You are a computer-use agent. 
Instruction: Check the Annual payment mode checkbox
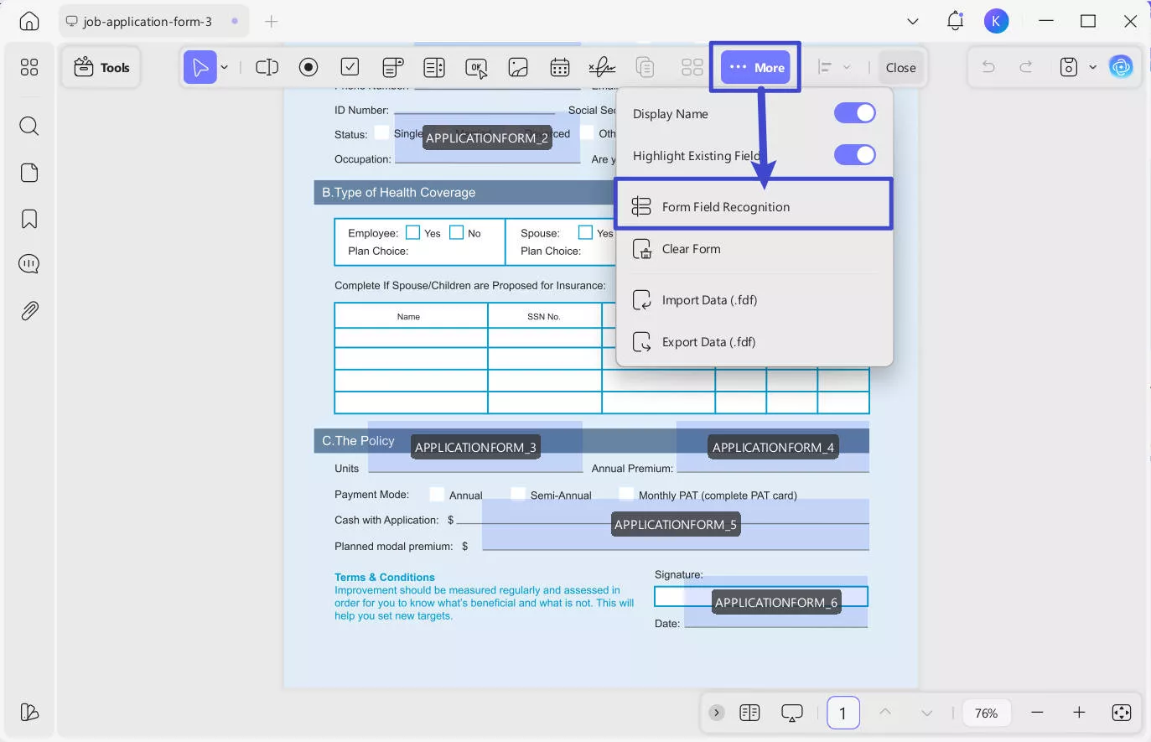pos(437,494)
